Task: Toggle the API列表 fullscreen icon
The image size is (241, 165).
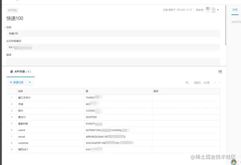Action: (220, 72)
